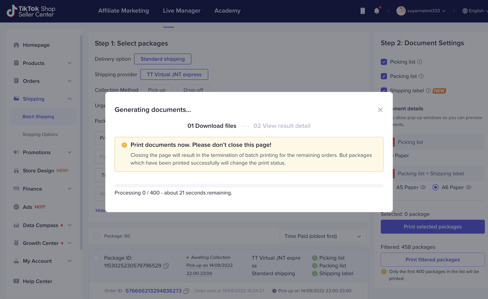The height and width of the screenshot is (299, 488).
Task: Open the Time Paid sort dropdown
Action: tap(323, 236)
